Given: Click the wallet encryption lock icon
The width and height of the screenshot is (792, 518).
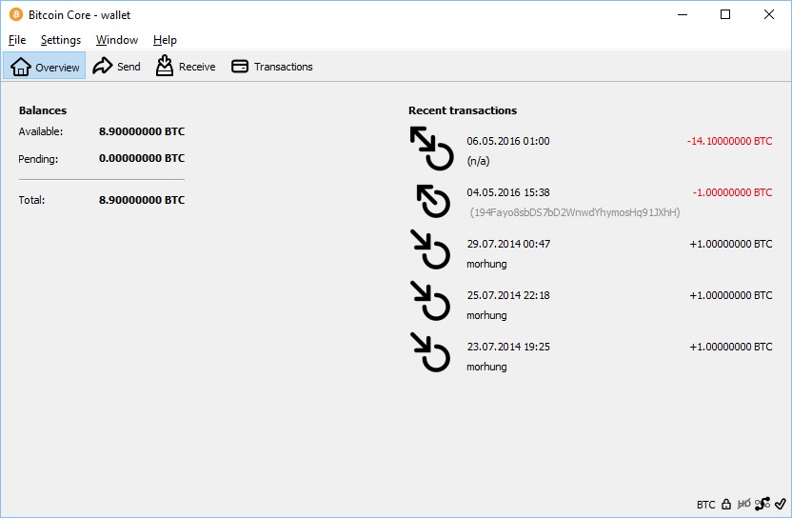Looking at the screenshot, I should 726,504.
